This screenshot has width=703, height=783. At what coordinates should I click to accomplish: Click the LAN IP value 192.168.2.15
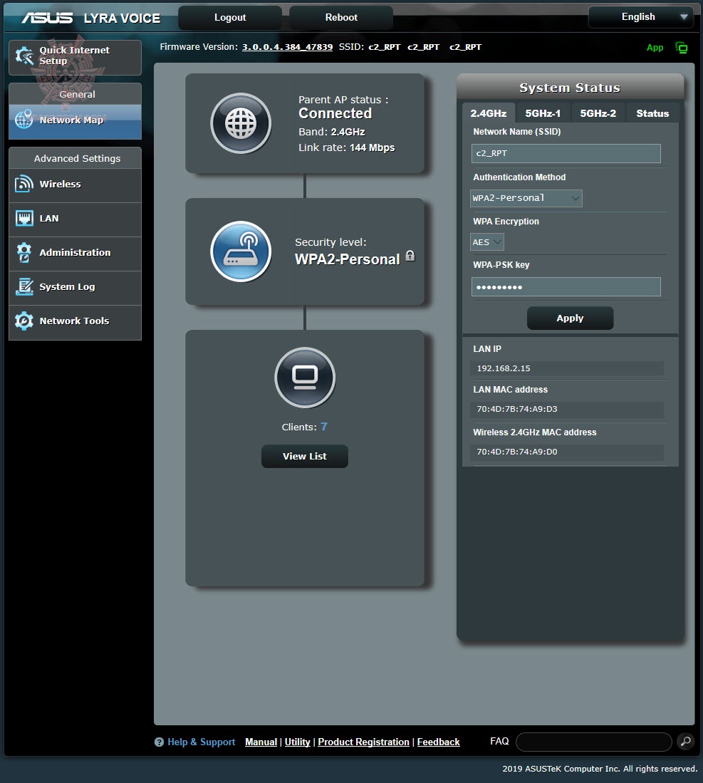(x=504, y=368)
